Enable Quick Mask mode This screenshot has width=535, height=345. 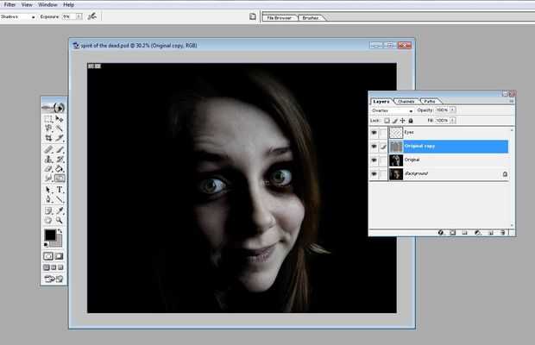point(59,256)
